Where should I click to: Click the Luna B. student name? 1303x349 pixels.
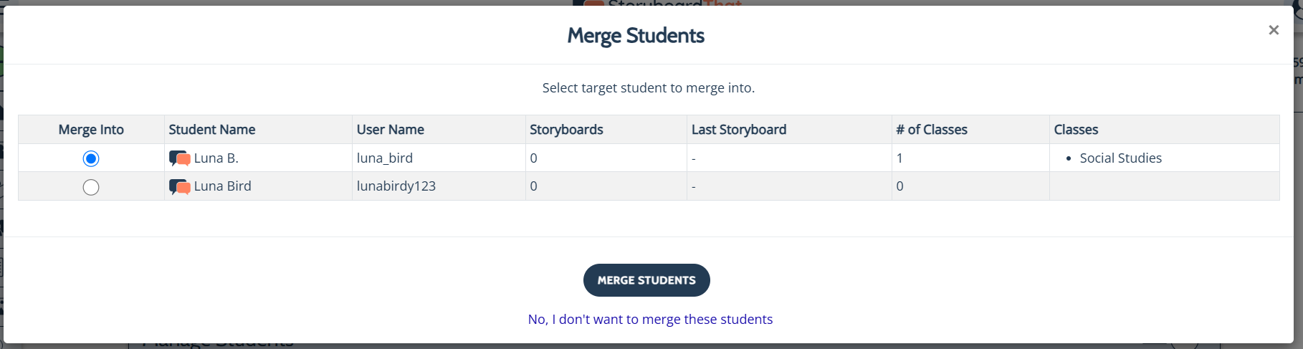[216, 158]
